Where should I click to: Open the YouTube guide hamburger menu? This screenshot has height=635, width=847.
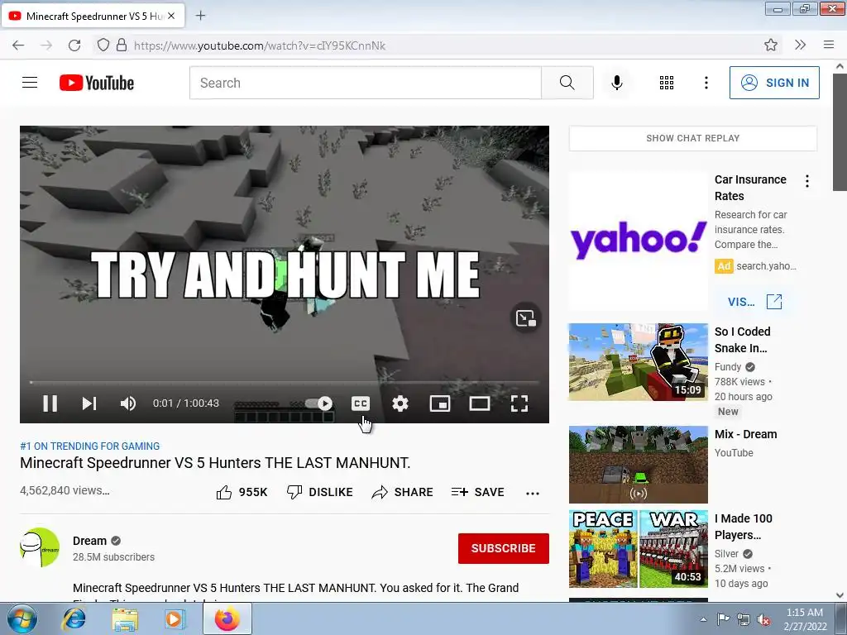click(30, 83)
